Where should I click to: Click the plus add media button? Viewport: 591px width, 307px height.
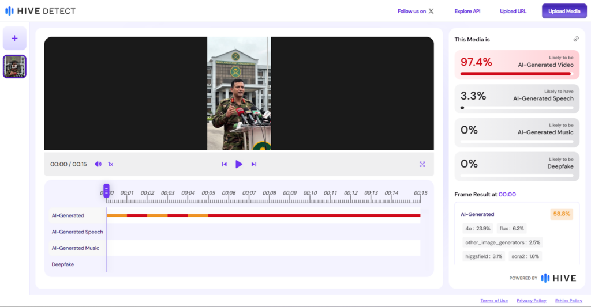(14, 39)
